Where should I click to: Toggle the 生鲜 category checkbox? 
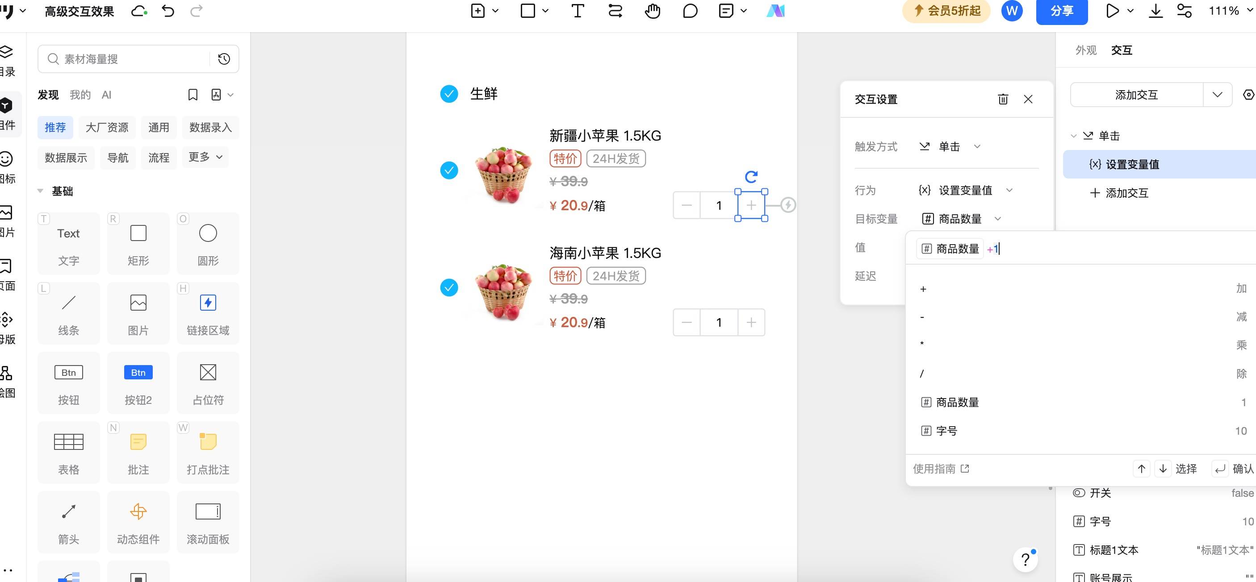pyautogui.click(x=449, y=94)
